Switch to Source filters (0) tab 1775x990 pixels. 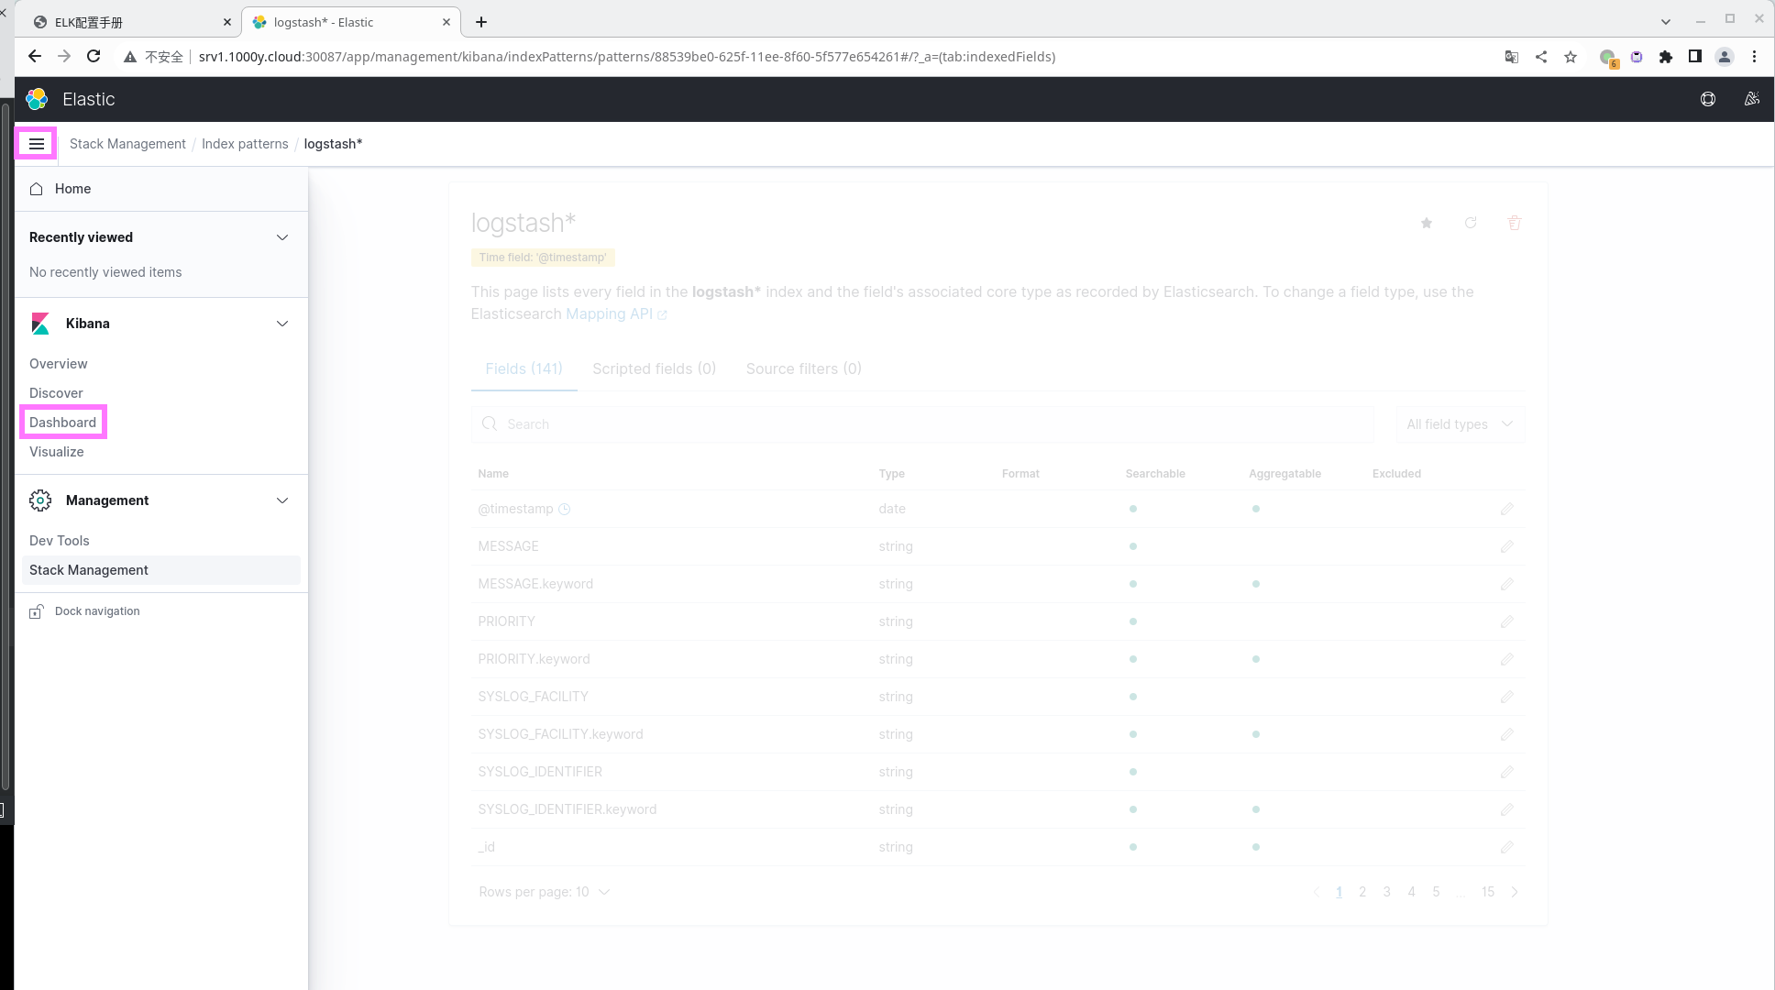pos(803,368)
